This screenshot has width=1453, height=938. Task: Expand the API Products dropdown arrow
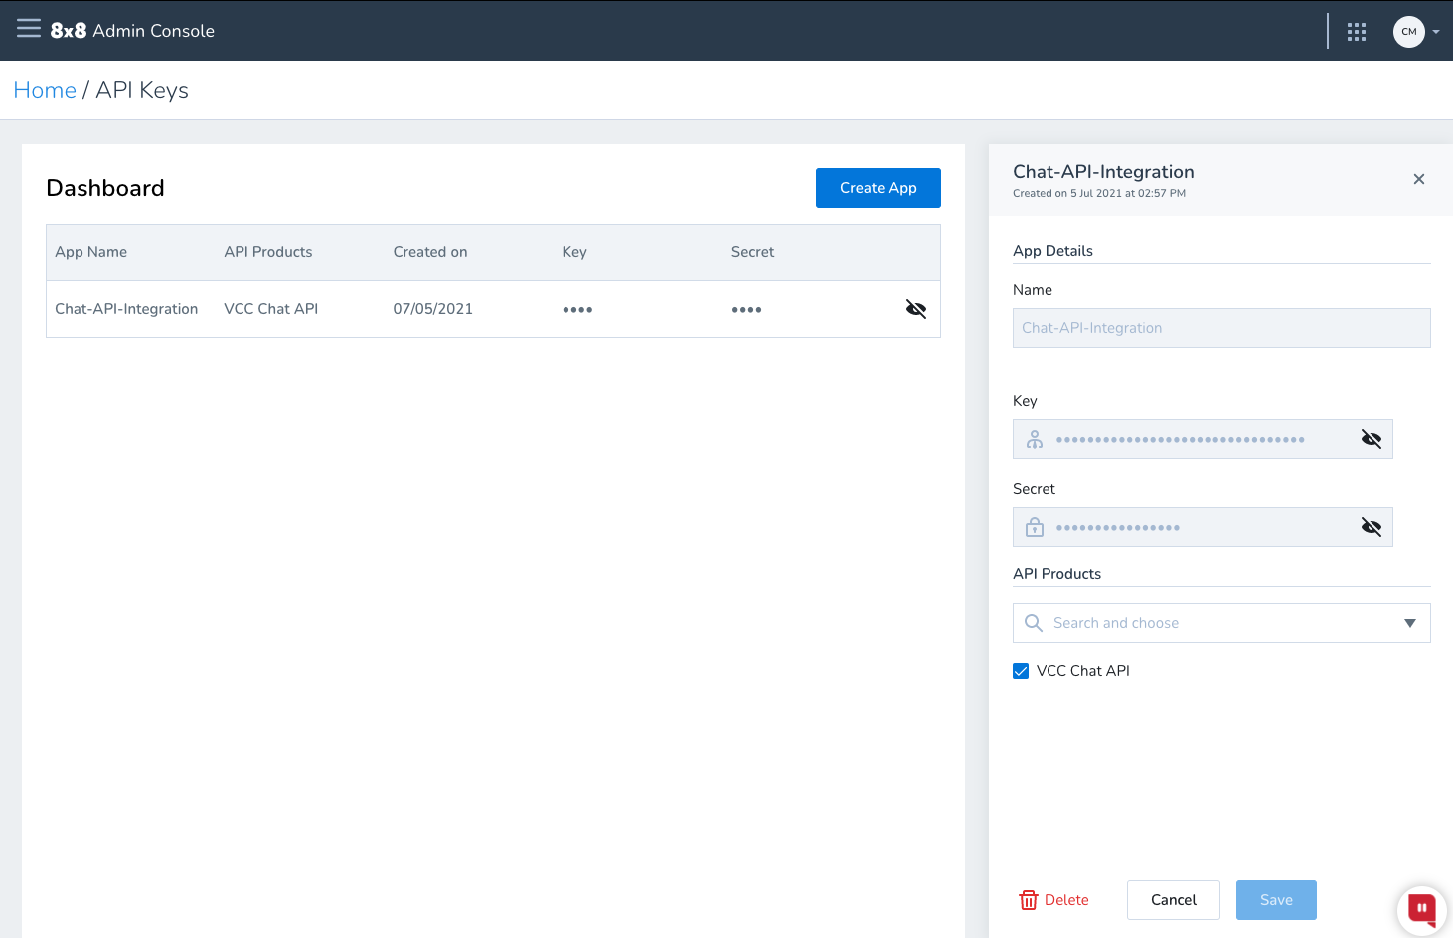(x=1409, y=623)
